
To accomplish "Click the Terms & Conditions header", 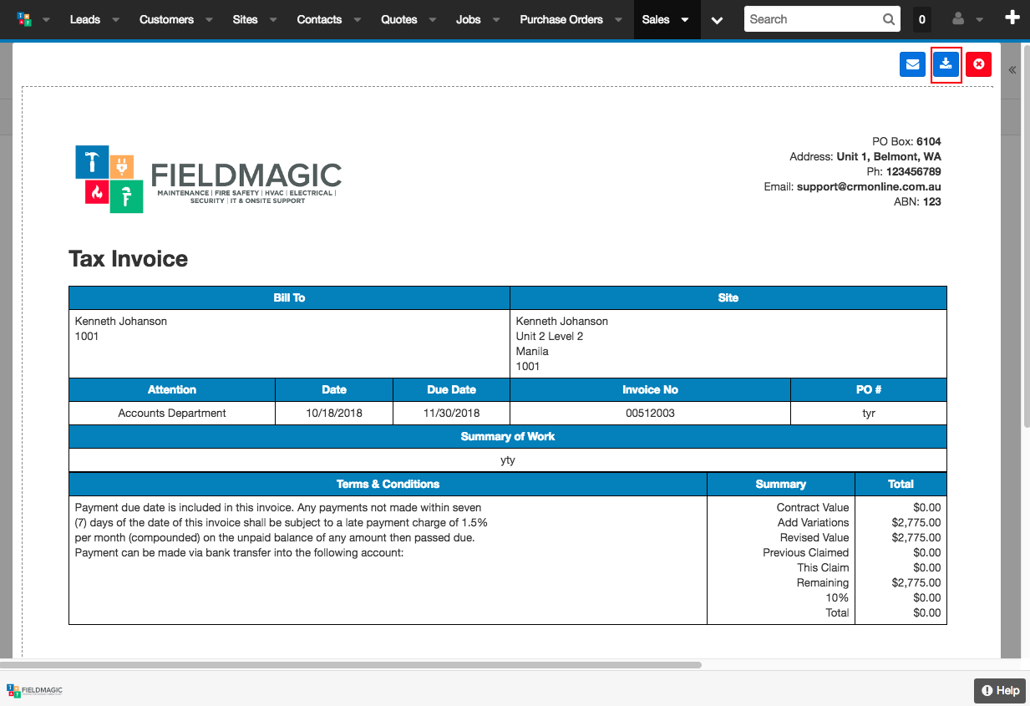I will pyautogui.click(x=388, y=484).
